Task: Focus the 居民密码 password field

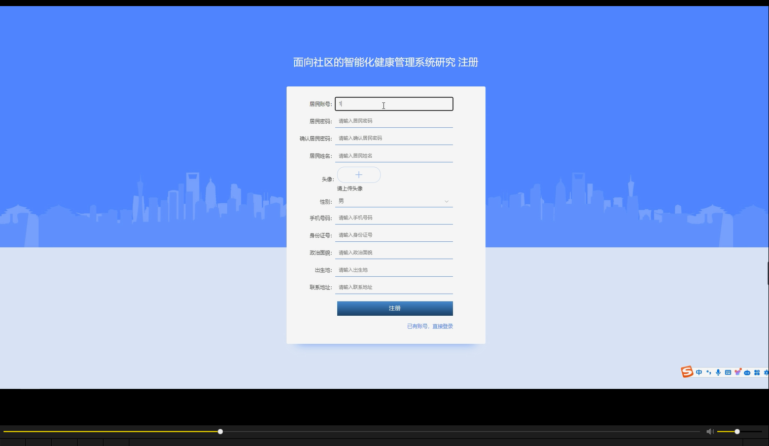Action: click(394, 121)
